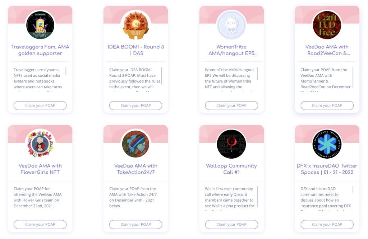Claim your POAP for IDEA BOOM Round 3
368x239 pixels.
click(135, 106)
